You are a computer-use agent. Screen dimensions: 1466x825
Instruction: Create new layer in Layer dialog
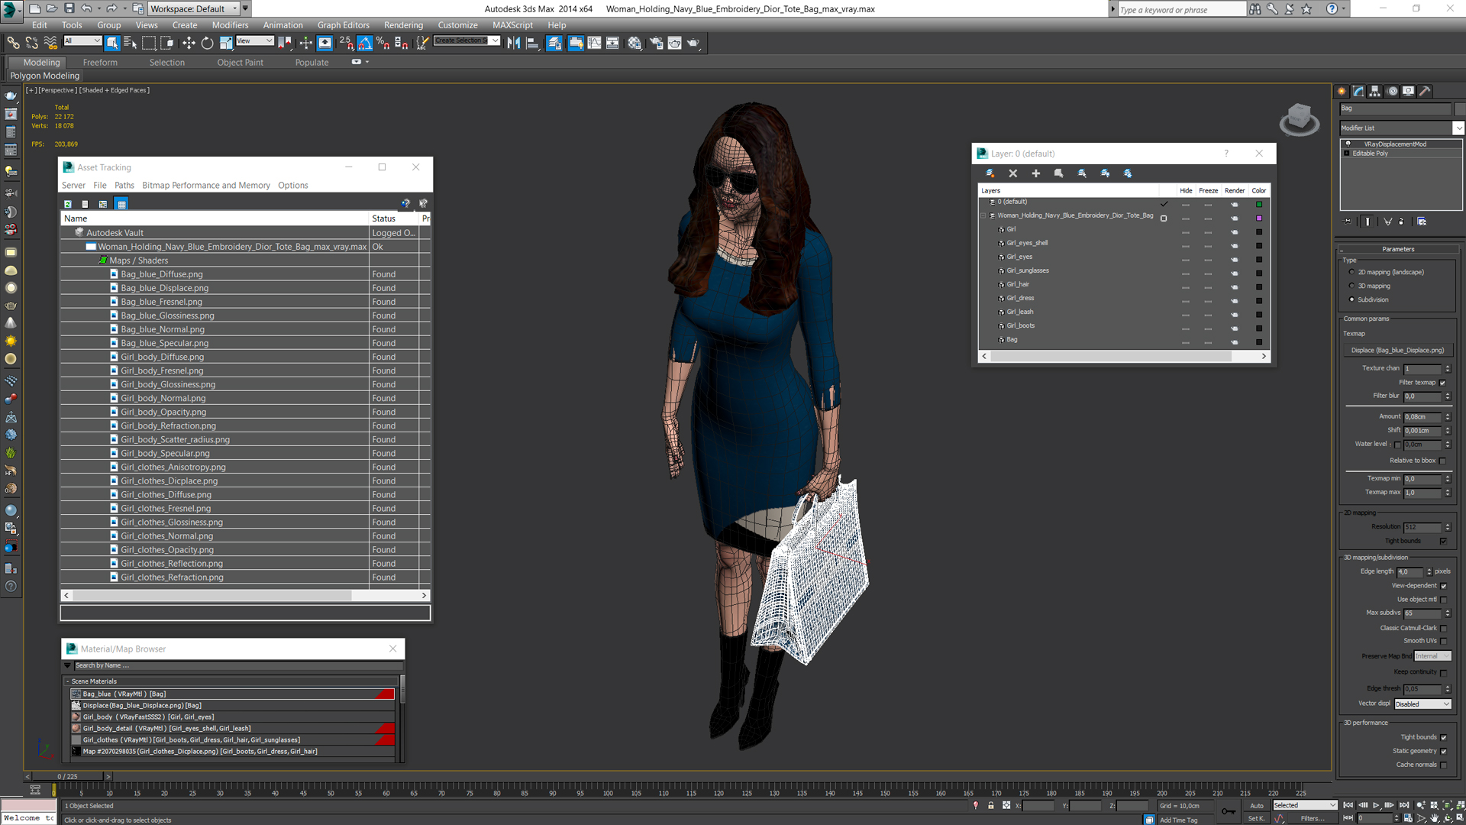click(990, 173)
